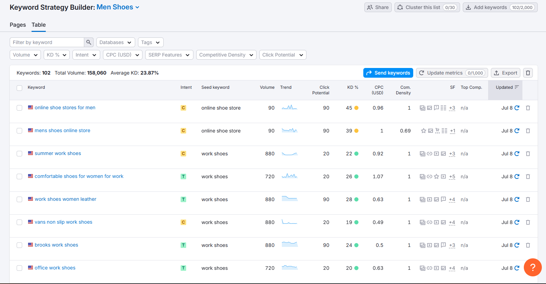The width and height of the screenshot is (546, 284).
Task: Click the sort icon in Updated column header
Action: (517, 87)
